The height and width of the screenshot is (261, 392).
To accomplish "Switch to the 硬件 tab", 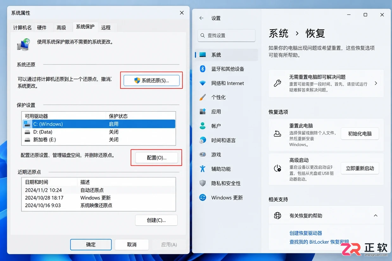I will 42,28.
